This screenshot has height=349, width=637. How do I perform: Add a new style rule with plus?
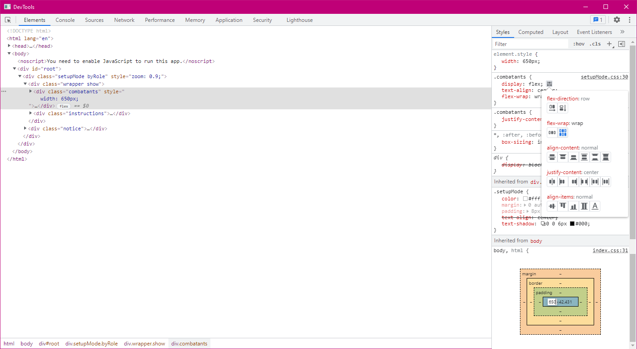click(609, 44)
